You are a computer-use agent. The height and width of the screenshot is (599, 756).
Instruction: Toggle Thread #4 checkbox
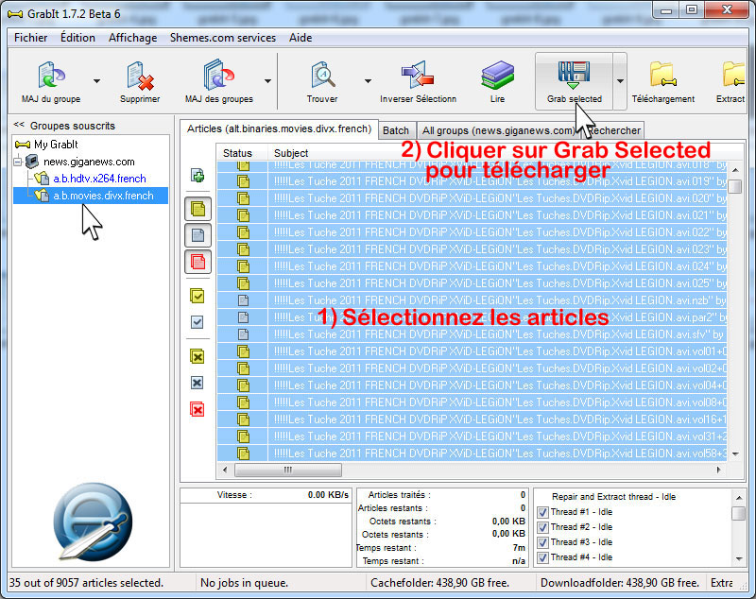542,557
